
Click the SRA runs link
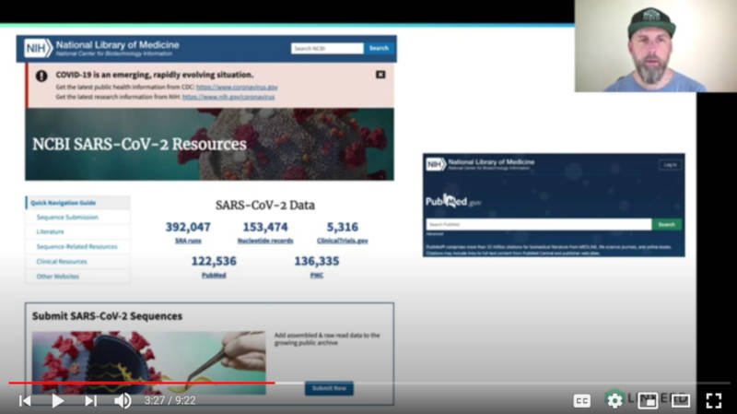[x=188, y=241]
